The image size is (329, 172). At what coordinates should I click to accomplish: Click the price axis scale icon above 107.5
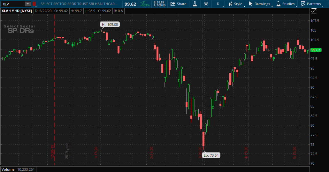coord(314,11)
